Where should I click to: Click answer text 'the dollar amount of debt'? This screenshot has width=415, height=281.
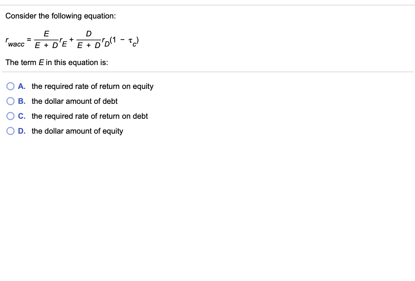(x=74, y=101)
